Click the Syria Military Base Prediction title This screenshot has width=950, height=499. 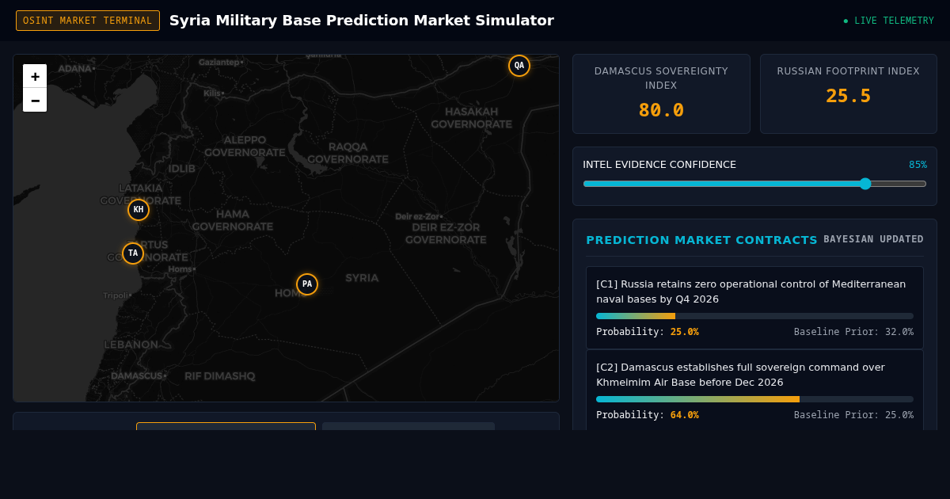(x=362, y=21)
